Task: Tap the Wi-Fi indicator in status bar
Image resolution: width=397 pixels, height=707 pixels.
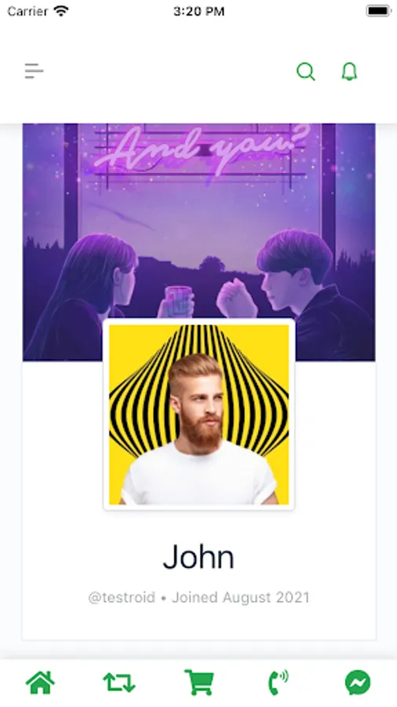Action: [60, 11]
